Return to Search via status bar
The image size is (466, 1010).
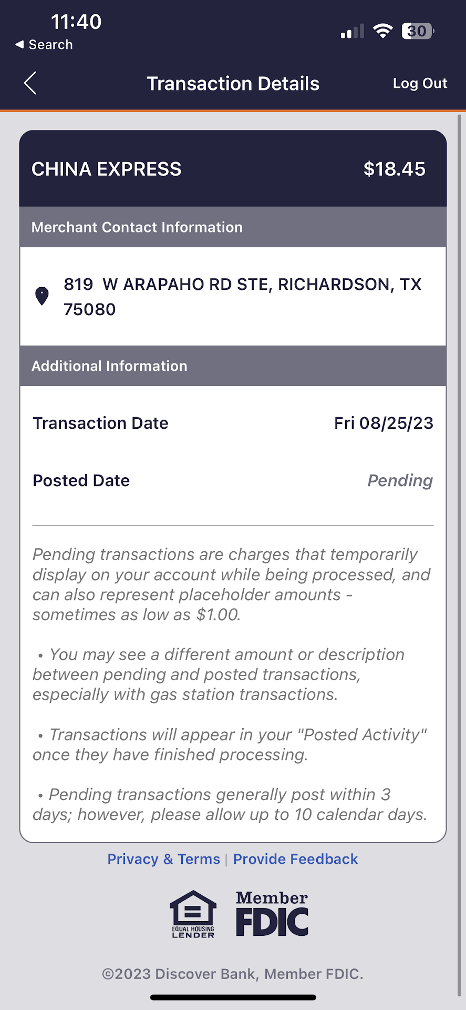(x=45, y=45)
